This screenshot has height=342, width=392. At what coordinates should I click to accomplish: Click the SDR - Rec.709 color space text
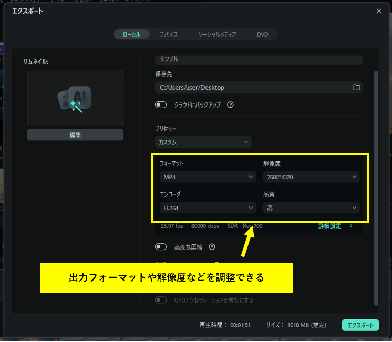(245, 226)
